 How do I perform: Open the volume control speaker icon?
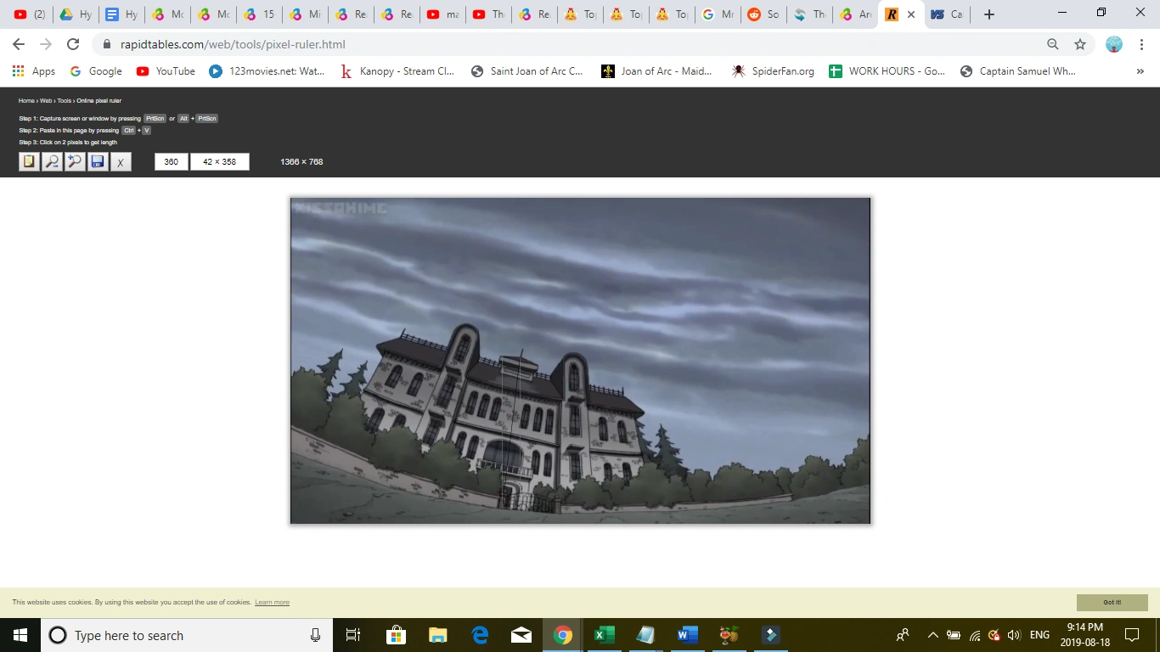click(x=1013, y=635)
